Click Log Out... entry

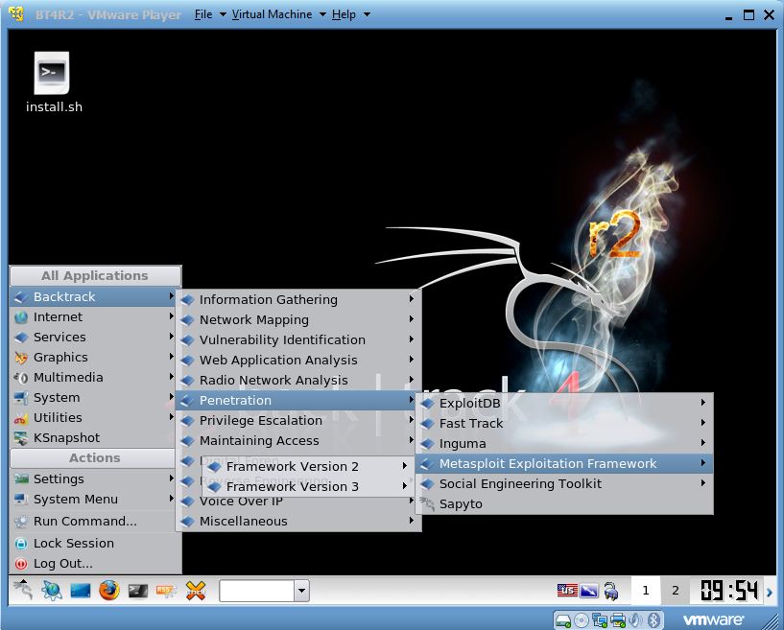(x=95, y=563)
